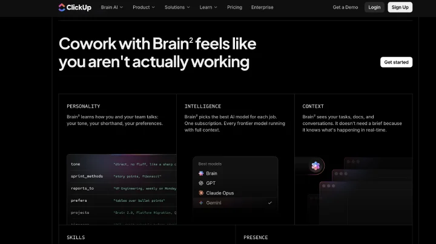Click the glowing Brain orb icon

(x=315, y=166)
